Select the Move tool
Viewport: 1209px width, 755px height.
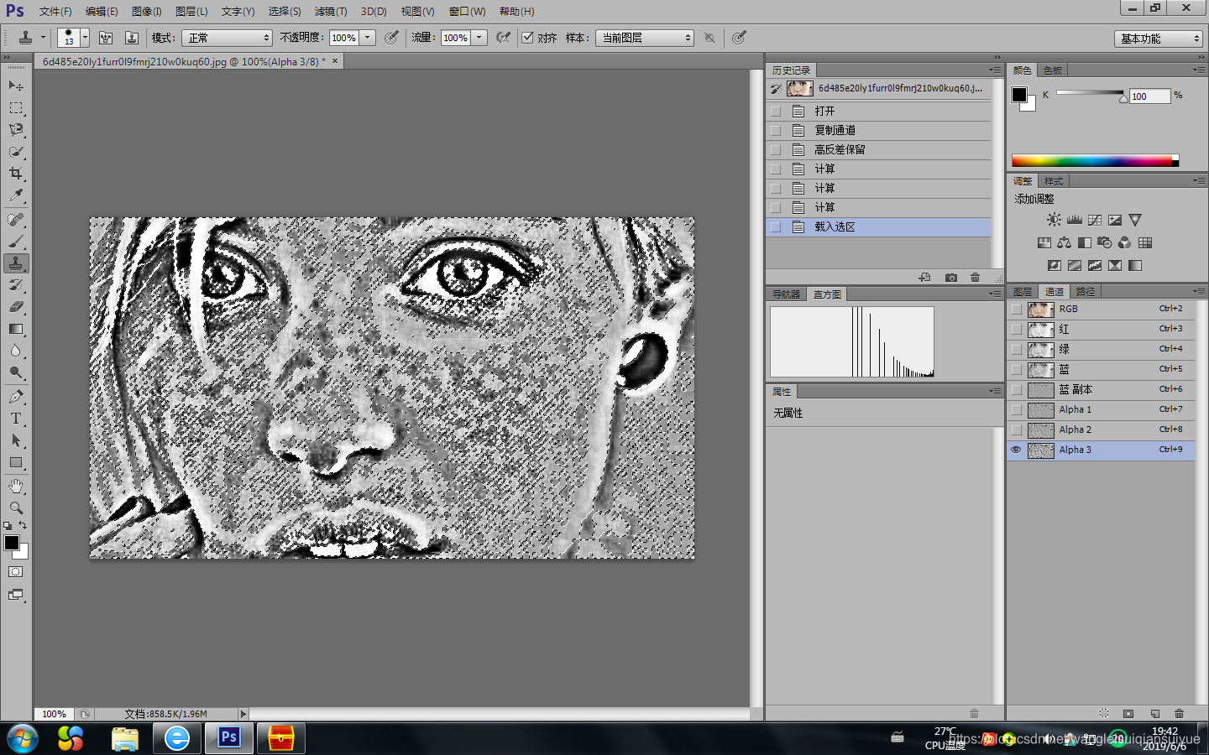pos(16,86)
